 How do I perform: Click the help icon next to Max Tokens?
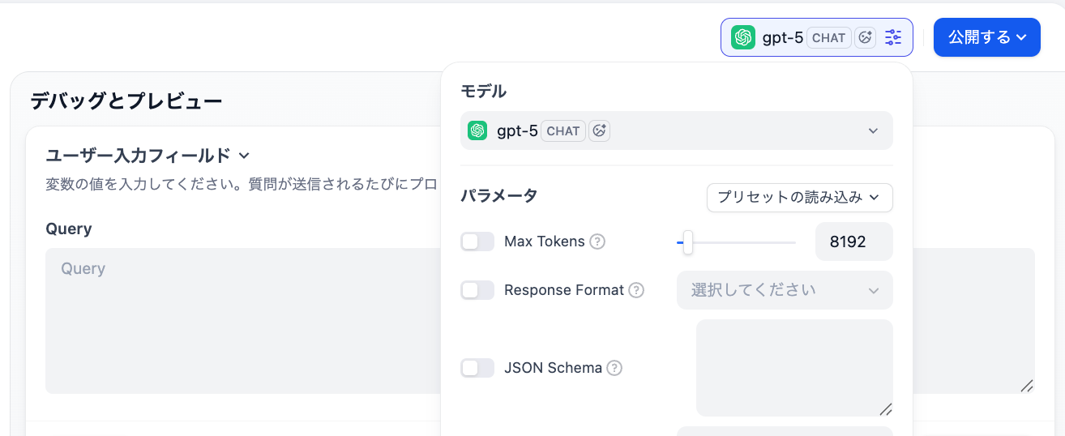597,242
